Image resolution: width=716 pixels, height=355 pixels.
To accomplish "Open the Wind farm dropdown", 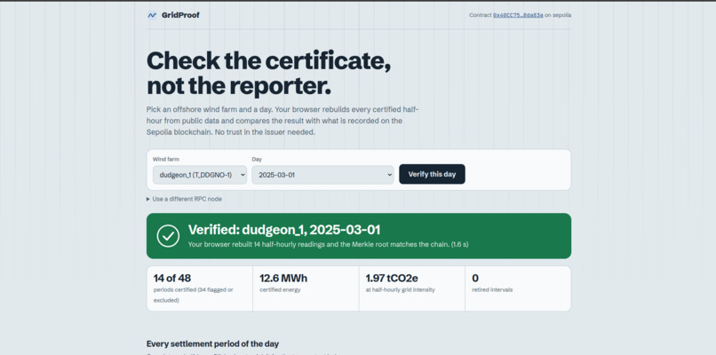I will [x=200, y=175].
